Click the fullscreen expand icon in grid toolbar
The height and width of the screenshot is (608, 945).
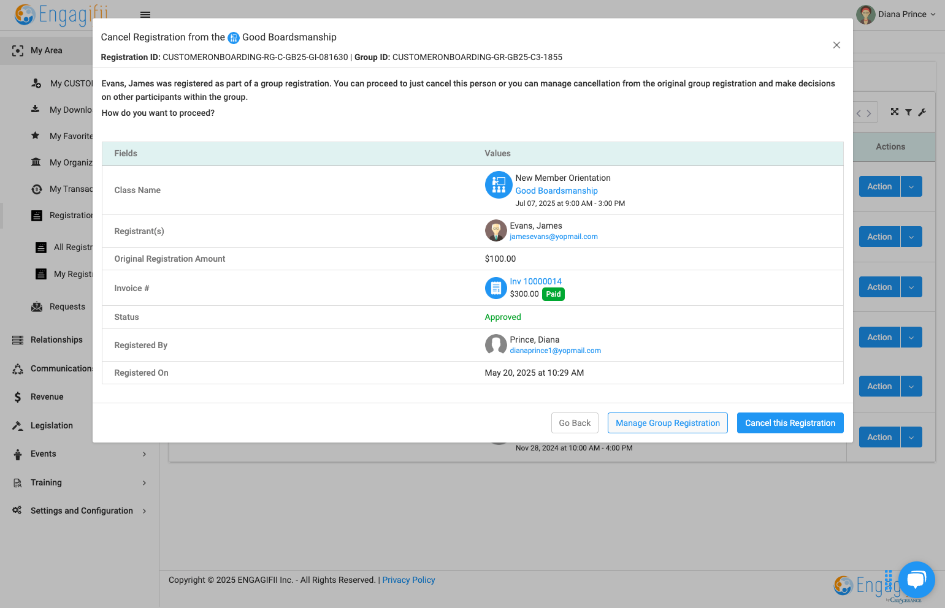coord(895,112)
